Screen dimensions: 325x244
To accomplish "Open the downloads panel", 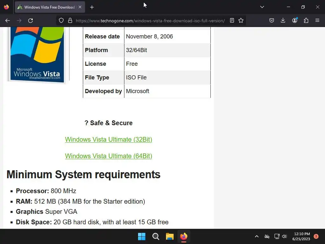I will click(x=283, y=21).
